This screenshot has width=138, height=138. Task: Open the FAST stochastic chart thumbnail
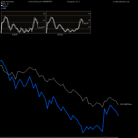pos(23,22)
